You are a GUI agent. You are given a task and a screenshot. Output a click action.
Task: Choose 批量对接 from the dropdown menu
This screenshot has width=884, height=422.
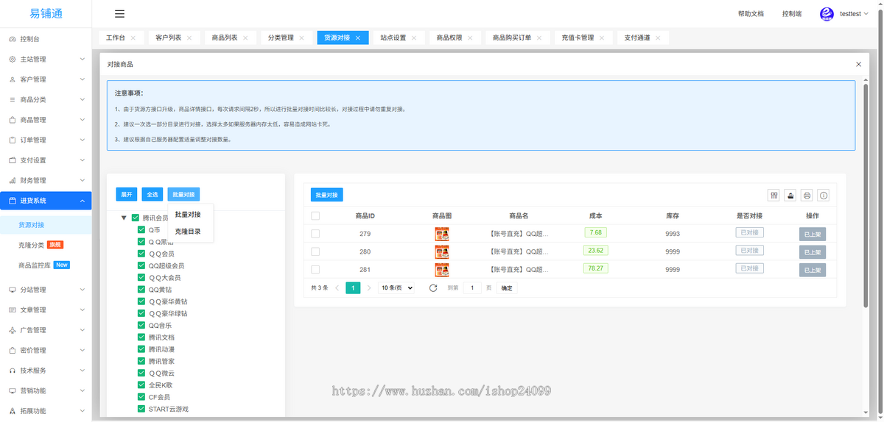pyautogui.click(x=188, y=215)
